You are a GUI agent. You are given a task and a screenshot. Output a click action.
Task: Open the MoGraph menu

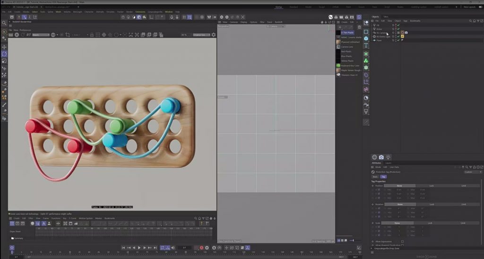pos(78,12)
